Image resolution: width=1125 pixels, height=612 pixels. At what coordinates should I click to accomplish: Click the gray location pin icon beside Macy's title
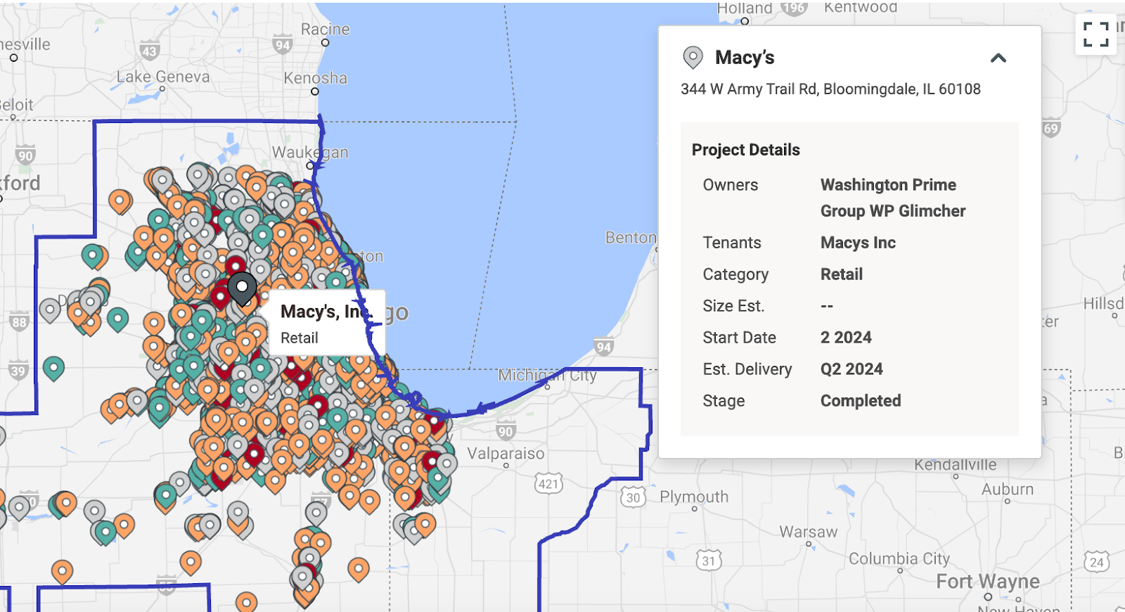click(x=693, y=58)
